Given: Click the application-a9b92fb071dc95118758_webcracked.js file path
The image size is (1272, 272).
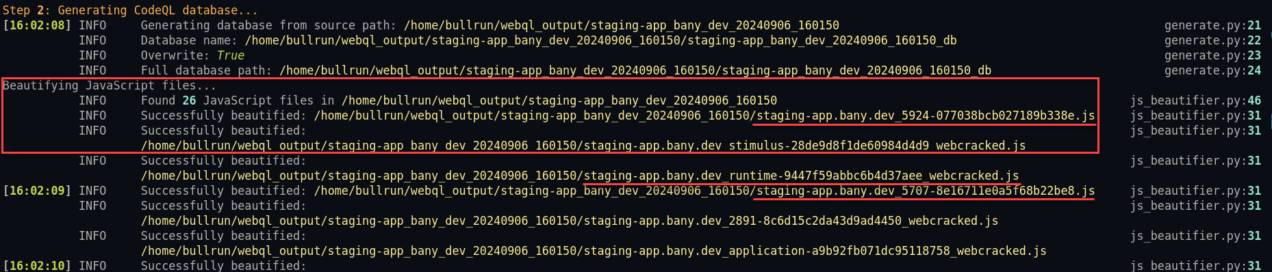Looking at the screenshot, I should point(594,251).
